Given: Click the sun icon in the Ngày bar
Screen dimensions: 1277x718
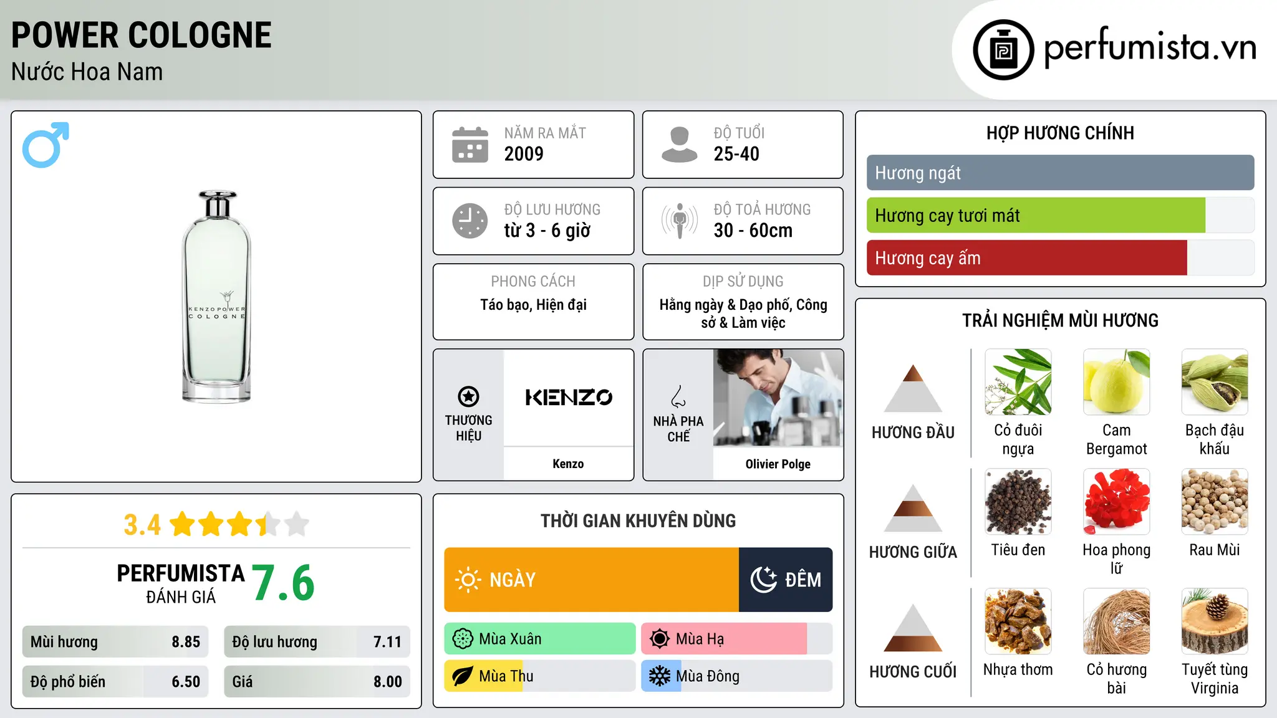Looking at the screenshot, I should pos(468,580).
